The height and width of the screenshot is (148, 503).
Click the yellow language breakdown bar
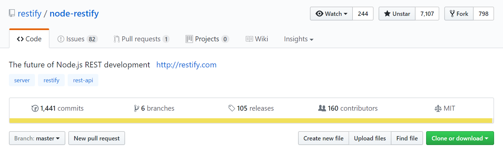point(251,121)
